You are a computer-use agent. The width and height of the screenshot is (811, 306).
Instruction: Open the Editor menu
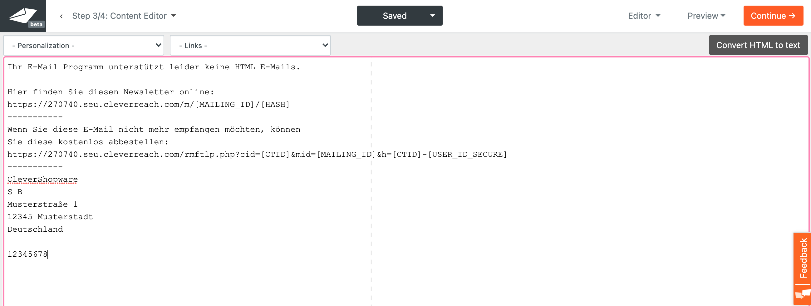644,16
